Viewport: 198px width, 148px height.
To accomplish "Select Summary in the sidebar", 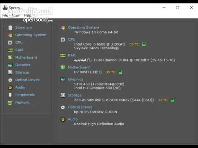I will 24,27.
